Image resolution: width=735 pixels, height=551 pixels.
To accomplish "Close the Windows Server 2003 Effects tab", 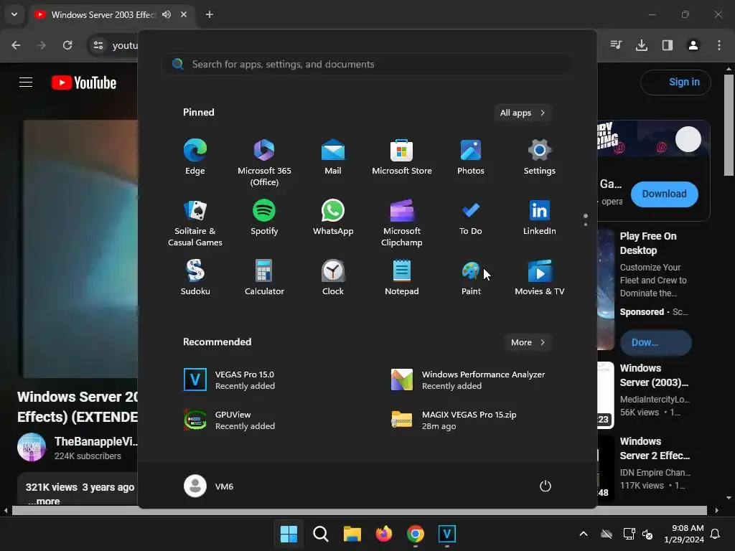I will tap(184, 14).
